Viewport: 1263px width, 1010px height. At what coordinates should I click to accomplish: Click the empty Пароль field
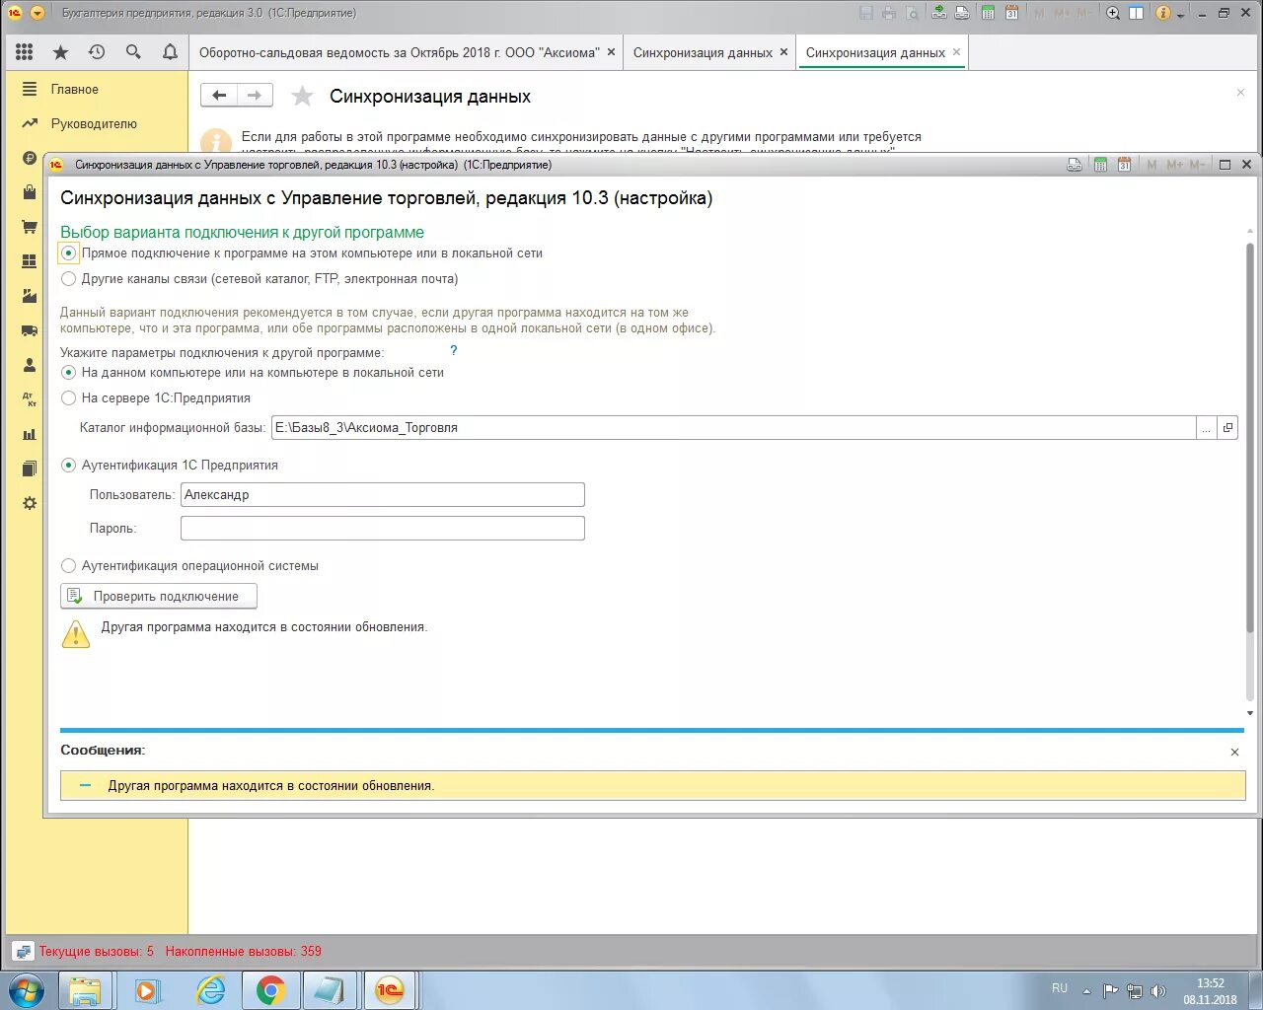(383, 529)
